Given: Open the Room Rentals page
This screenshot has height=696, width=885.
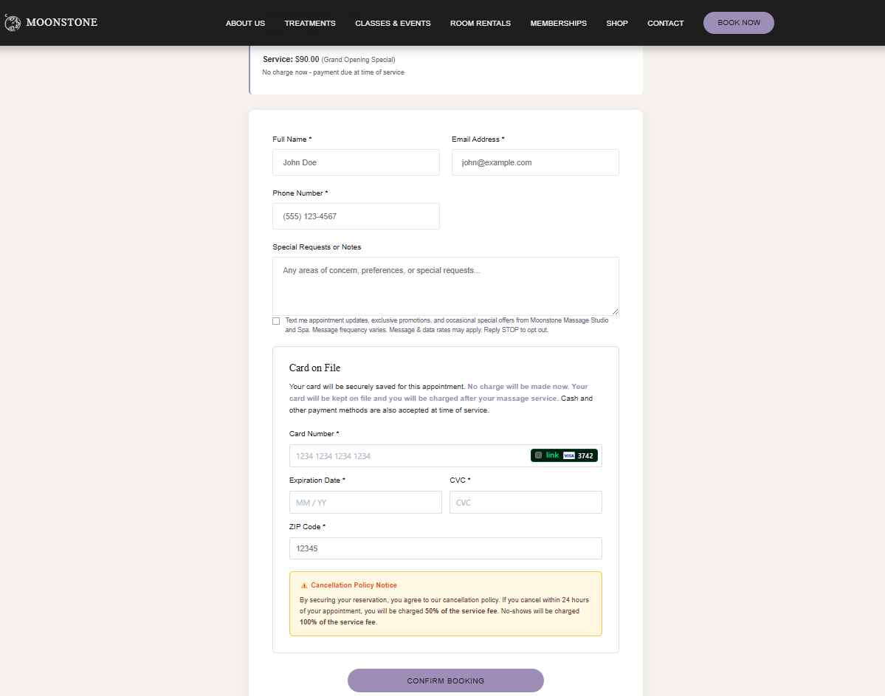Looking at the screenshot, I should pos(481,23).
